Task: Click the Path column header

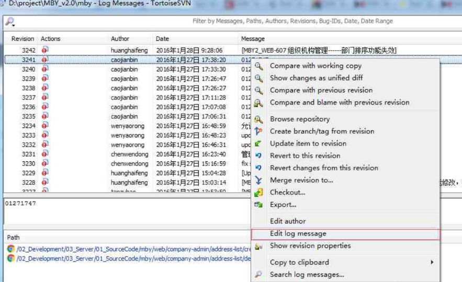Action: [x=13, y=237]
